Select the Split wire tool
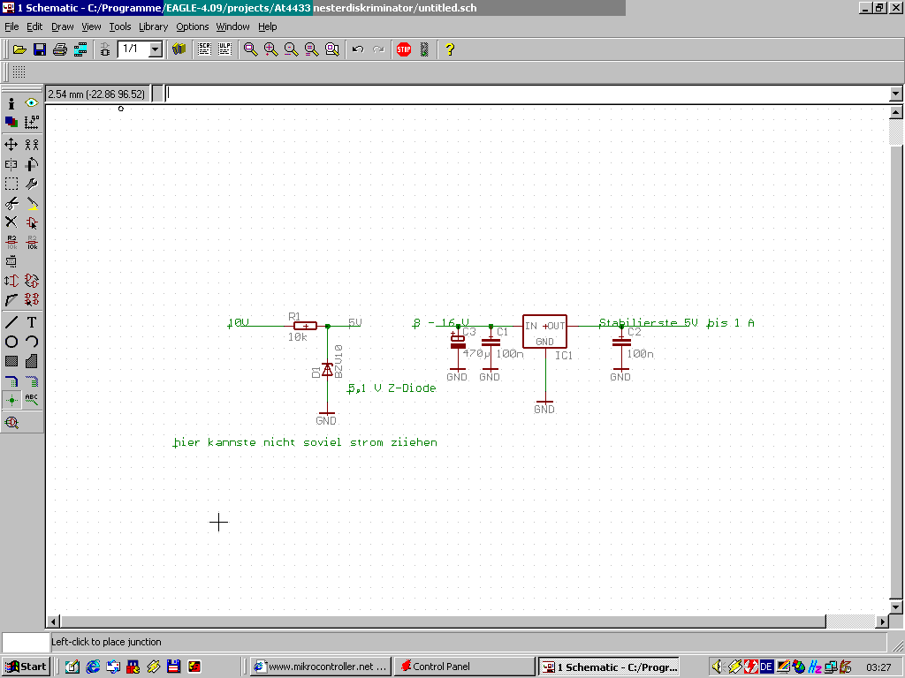Image resolution: width=905 pixels, height=678 pixels. [x=11, y=300]
